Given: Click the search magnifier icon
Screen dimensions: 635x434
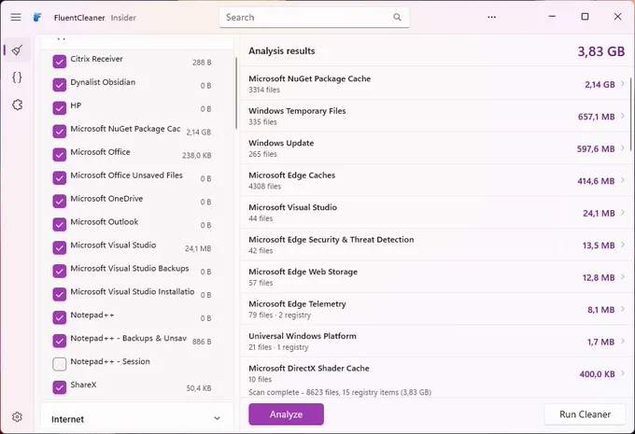Looking at the screenshot, I should click(x=397, y=17).
